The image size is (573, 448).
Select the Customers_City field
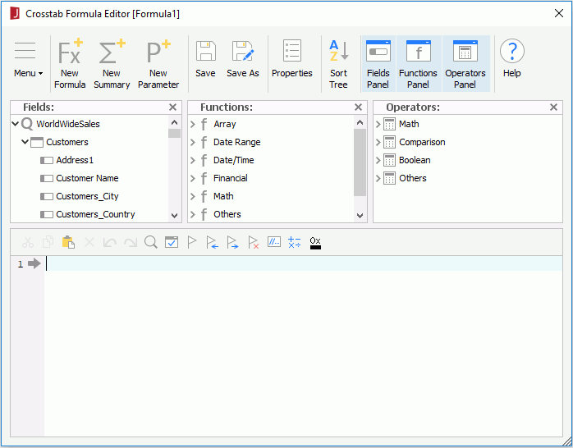[x=87, y=196]
